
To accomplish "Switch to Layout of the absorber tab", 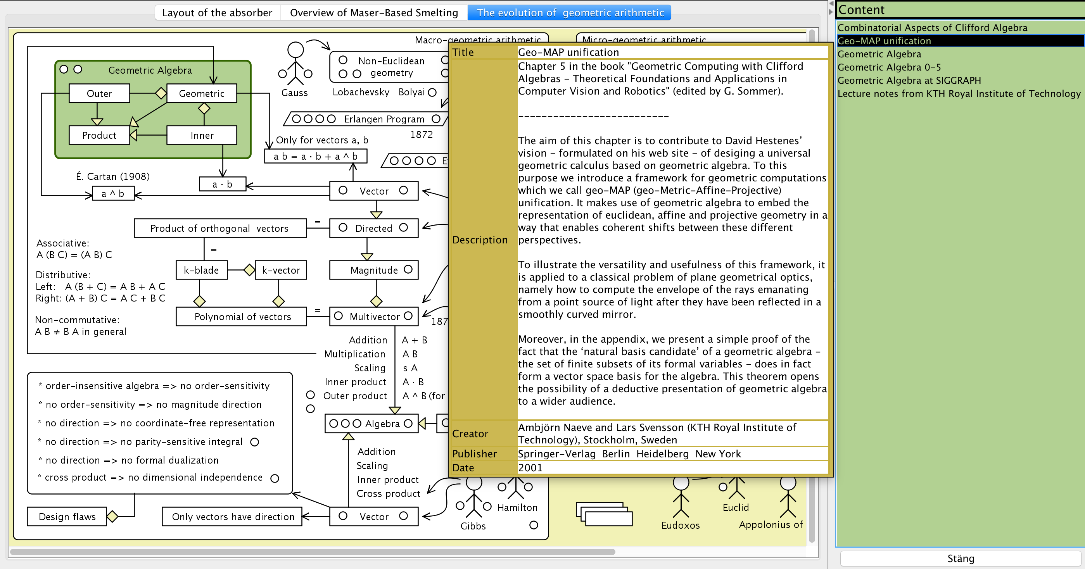I will [x=217, y=13].
